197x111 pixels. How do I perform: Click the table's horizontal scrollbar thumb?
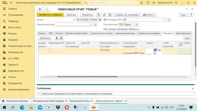click(87, 76)
